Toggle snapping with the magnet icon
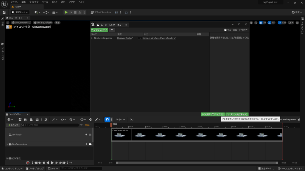 107,119
